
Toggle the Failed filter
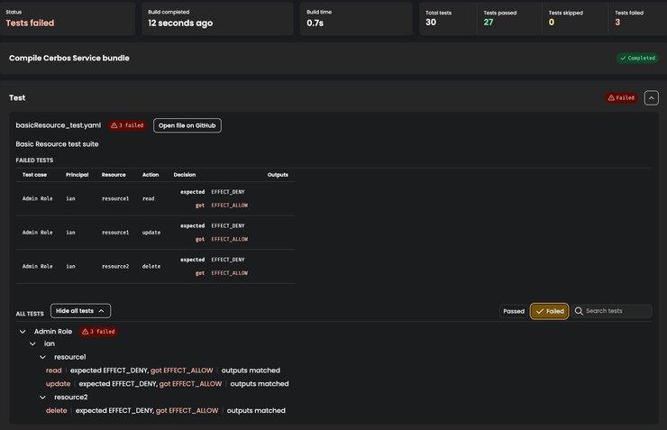(549, 311)
